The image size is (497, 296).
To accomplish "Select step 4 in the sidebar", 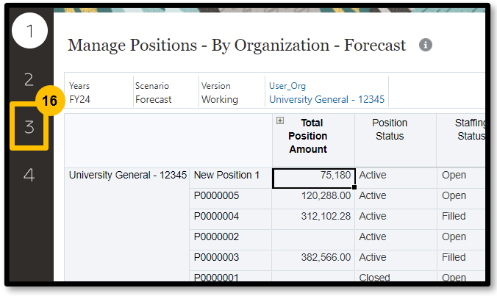I will (29, 175).
